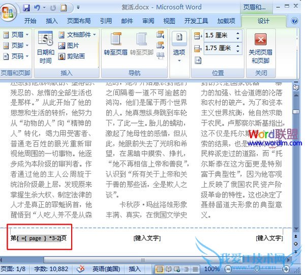
Task: Click 100% zoom level button
Action: point(211,269)
